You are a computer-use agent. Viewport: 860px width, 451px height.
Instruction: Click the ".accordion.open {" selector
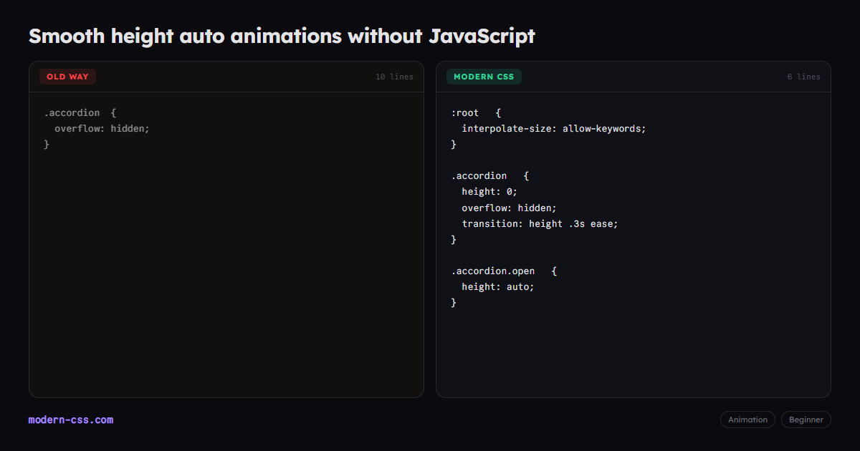click(504, 271)
